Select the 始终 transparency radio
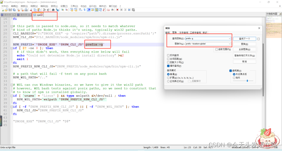The width and height of the screenshot is (282, 151). [234, 78]
